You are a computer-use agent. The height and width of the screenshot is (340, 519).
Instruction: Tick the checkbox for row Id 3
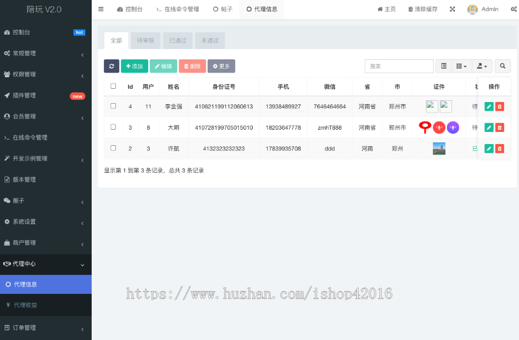113,127
